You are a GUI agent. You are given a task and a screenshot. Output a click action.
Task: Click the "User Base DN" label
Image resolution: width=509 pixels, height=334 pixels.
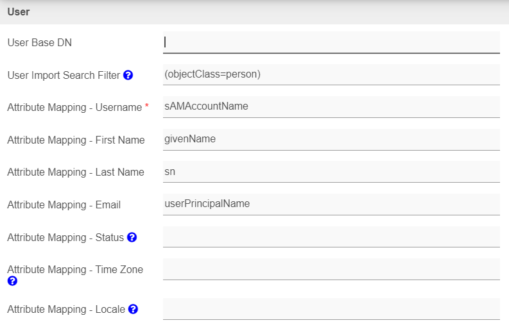pyautogui.click(x=40, y=43)
